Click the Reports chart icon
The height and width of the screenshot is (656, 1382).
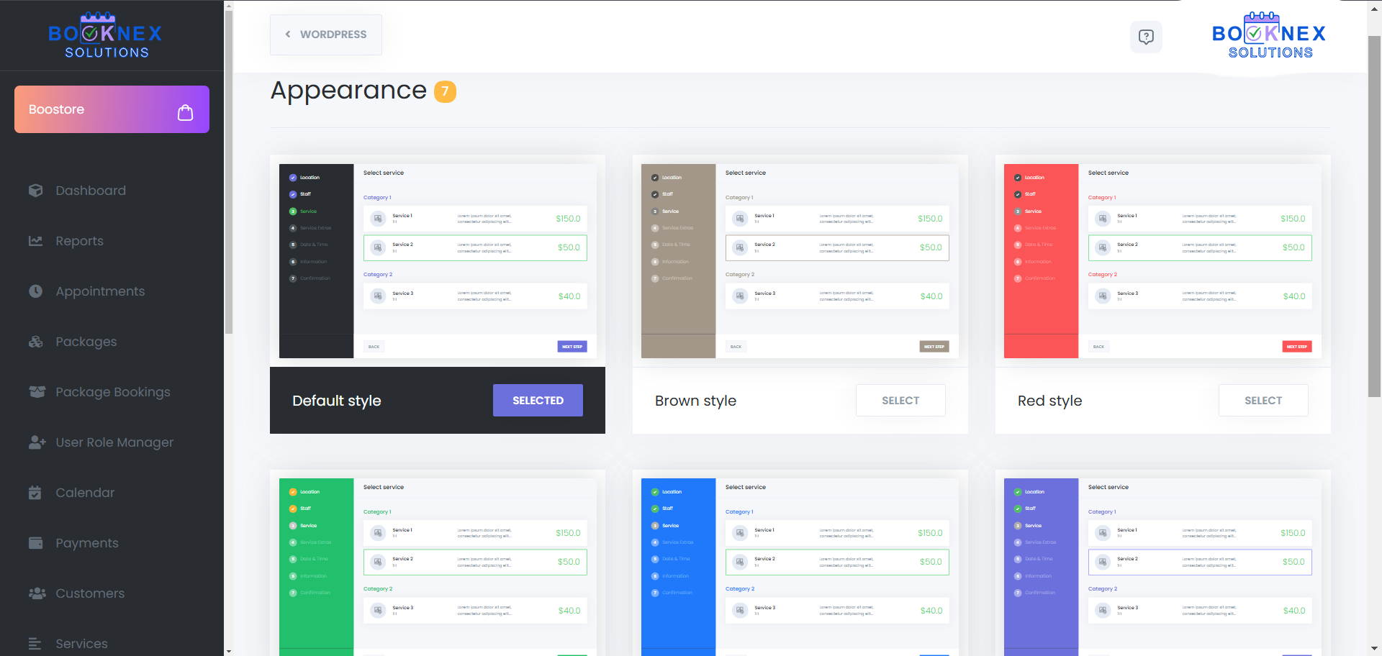36,240
